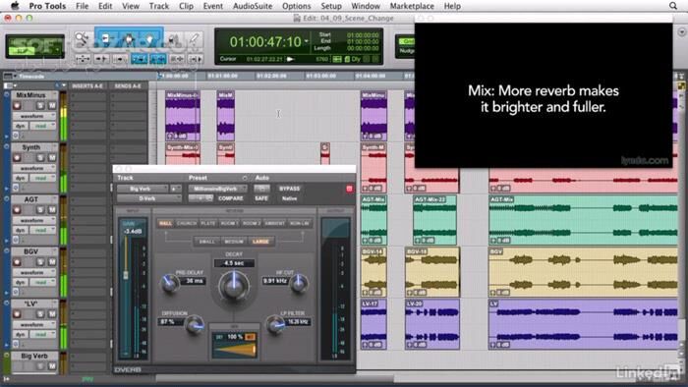688x387 pixels.
Task: Mute the BGV track
Action: tap(52, 262)
